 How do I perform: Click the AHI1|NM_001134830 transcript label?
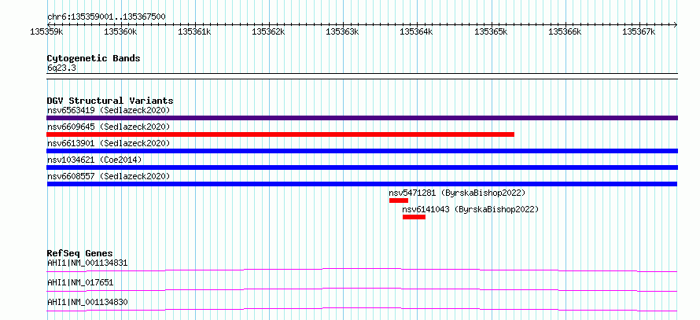87,302
